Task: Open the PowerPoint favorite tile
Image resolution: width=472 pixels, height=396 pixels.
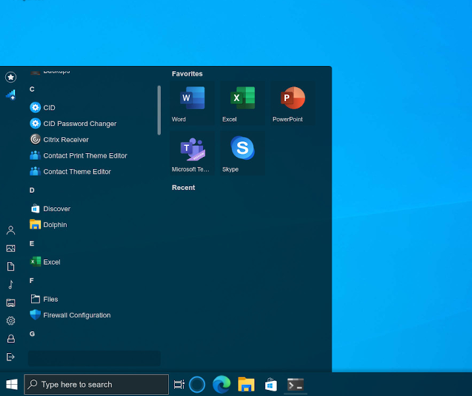Action: [x=293, y=102]
